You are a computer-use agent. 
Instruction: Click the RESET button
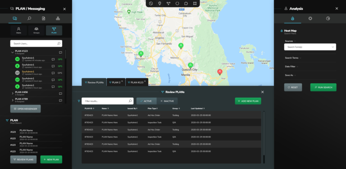tap(293, 87)
